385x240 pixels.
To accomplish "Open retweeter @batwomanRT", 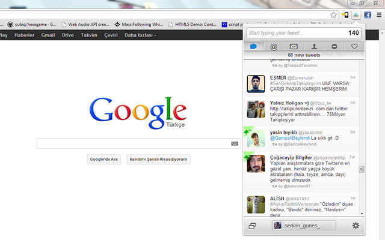I will (297, 187).
